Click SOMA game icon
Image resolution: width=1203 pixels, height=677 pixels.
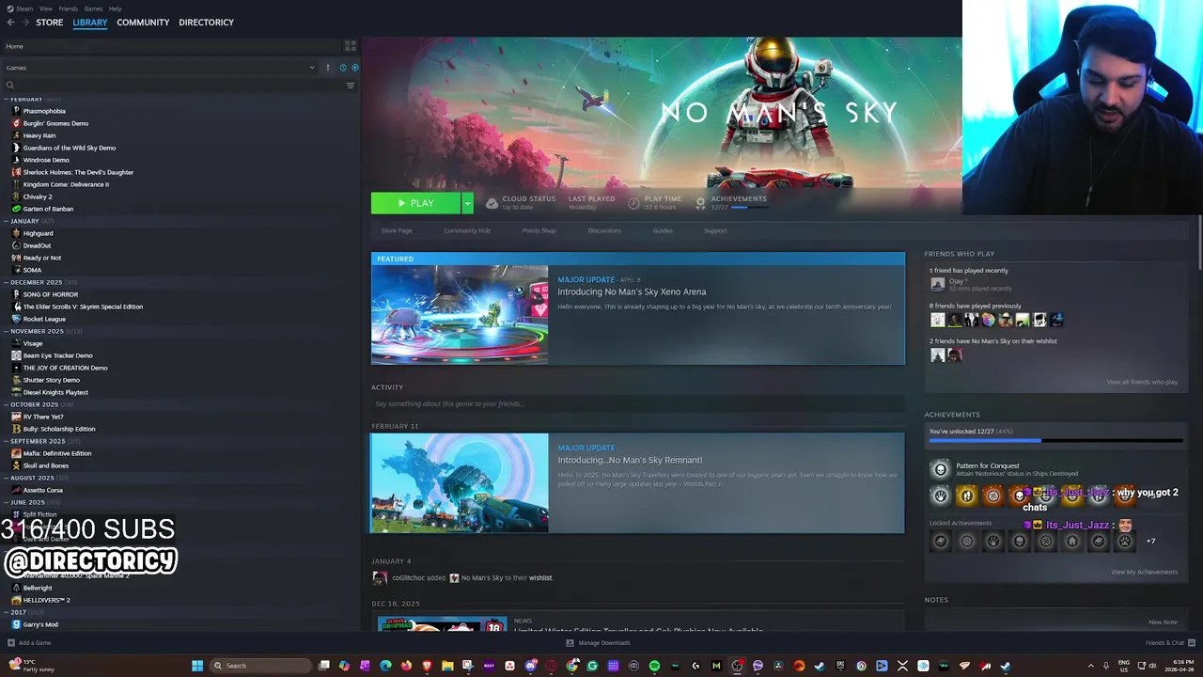pos(16,270)
